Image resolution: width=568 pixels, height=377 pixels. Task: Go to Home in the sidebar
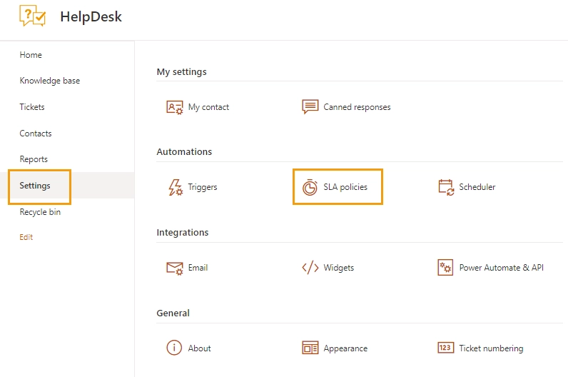click(31, 55)
